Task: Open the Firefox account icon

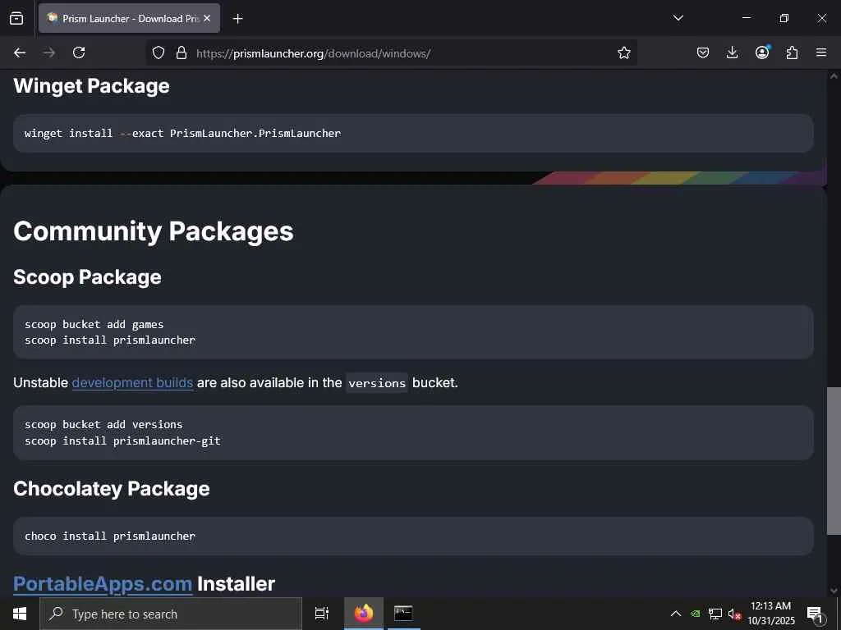Action: coord(762,52)
